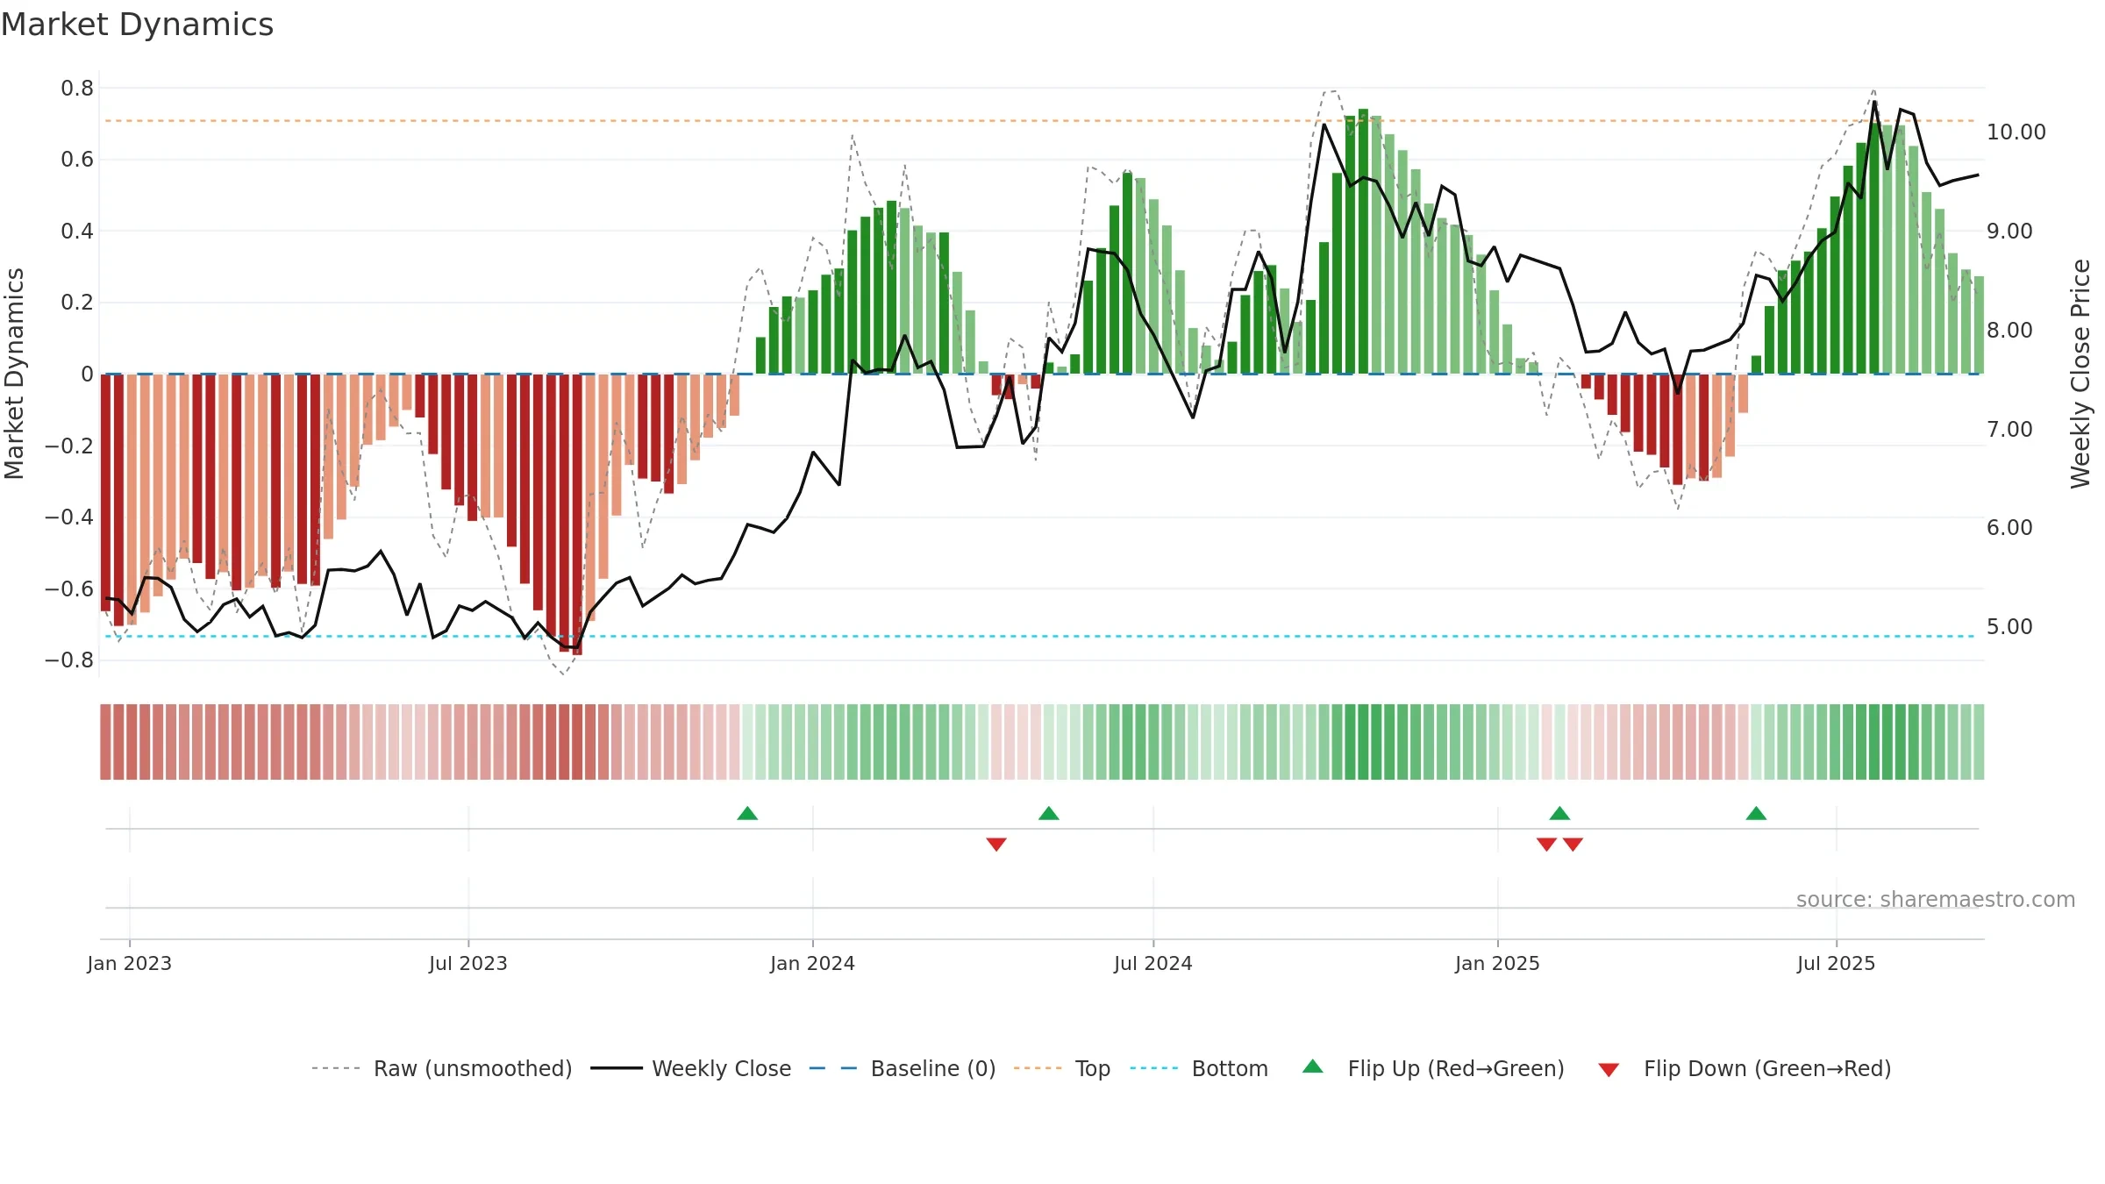Toggle Baseline (0) legend entry
Image resolution: width=2105 pixels, height=1184 pixels.
click(903, 1068)
